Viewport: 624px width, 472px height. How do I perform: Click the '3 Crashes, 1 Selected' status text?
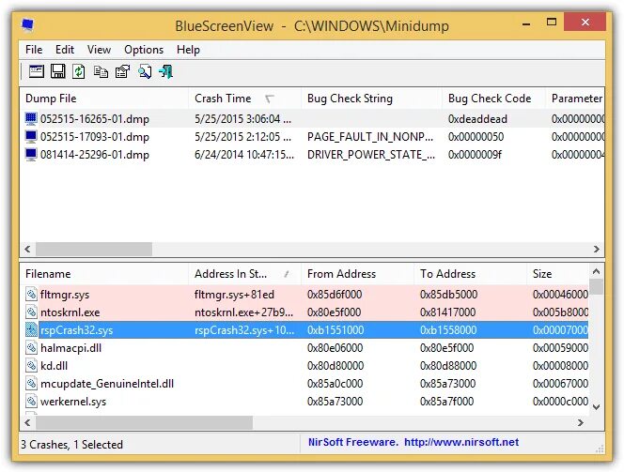tap(72, 445)
